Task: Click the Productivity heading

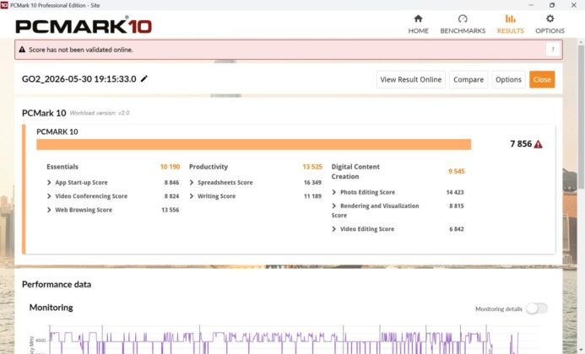Action: tap(209, 167)
